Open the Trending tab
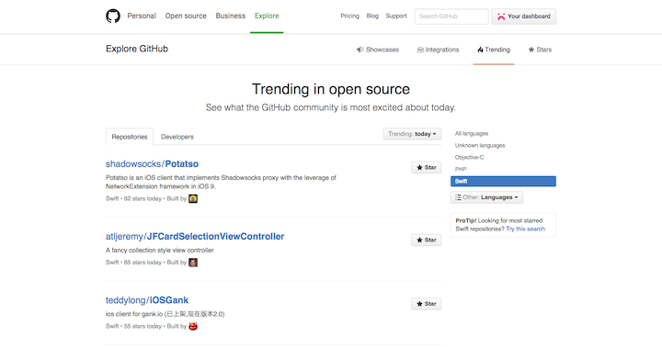The image size is (662, 347). [494, 50]
